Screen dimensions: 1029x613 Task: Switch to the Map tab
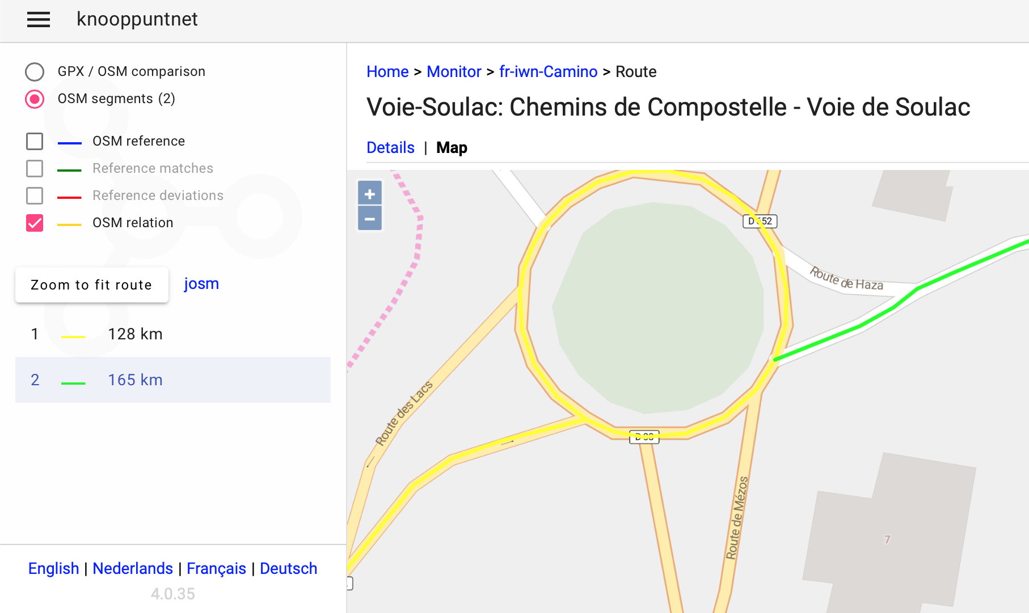pyautogui.click(x=452, y=147)
